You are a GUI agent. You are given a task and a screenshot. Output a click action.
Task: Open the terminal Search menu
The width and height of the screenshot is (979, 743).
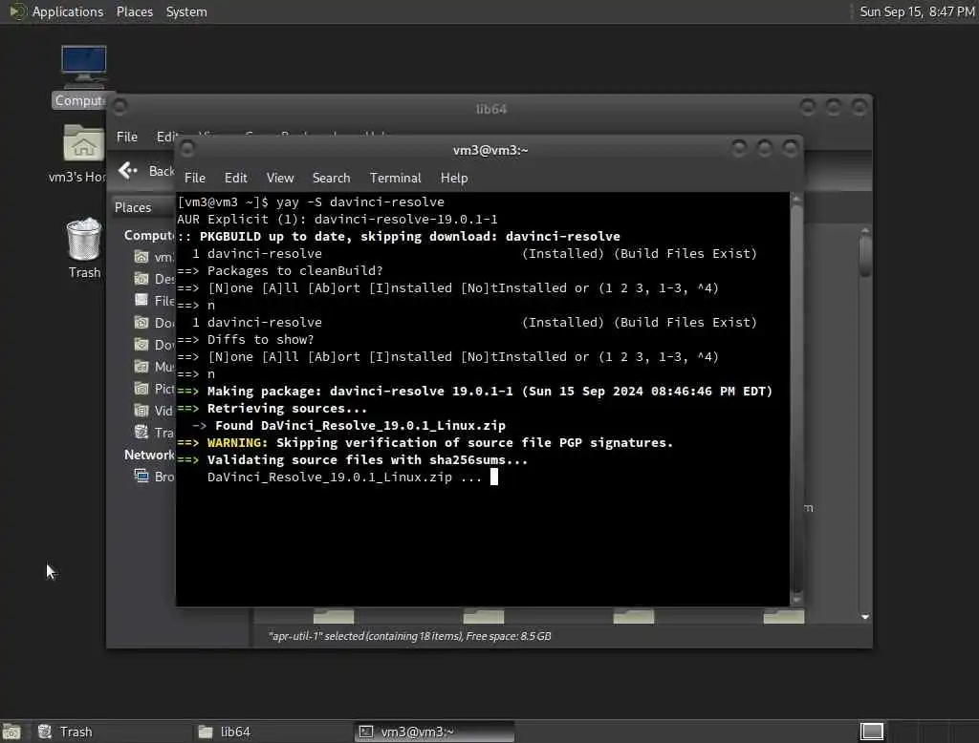tap(331, 178)
